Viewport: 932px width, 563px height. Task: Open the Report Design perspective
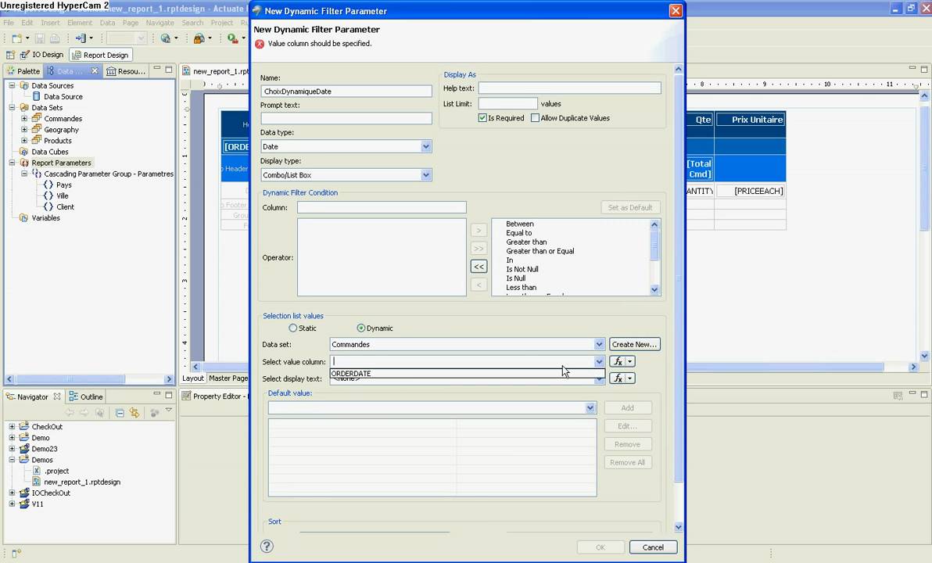click(x=100, y=55)
